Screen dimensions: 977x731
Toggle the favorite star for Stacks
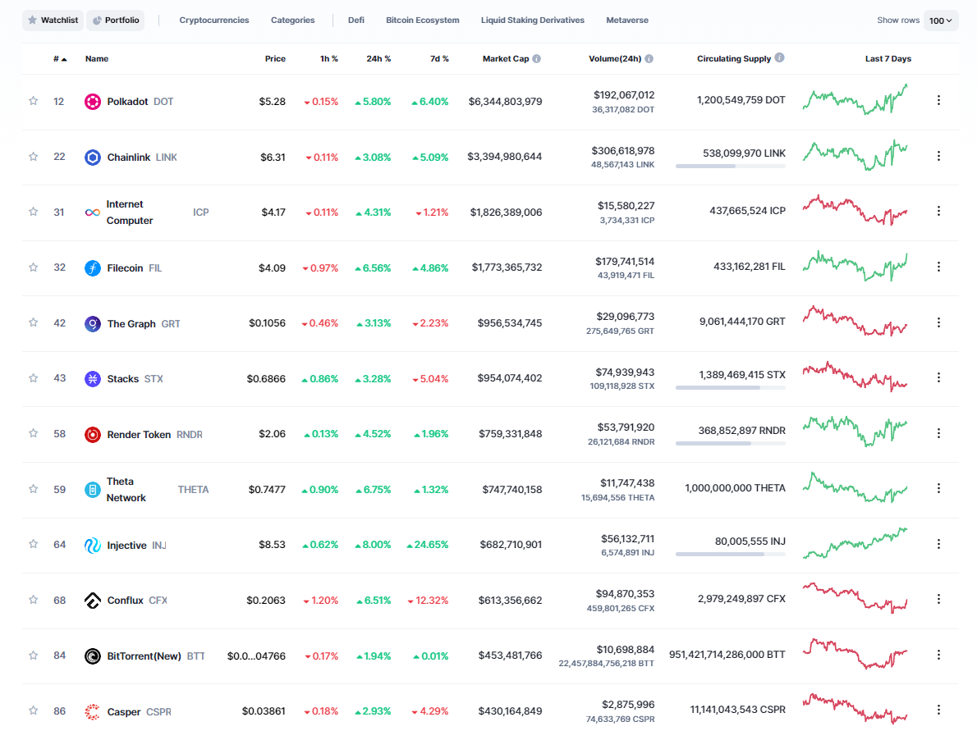click(x=34, y=378)
